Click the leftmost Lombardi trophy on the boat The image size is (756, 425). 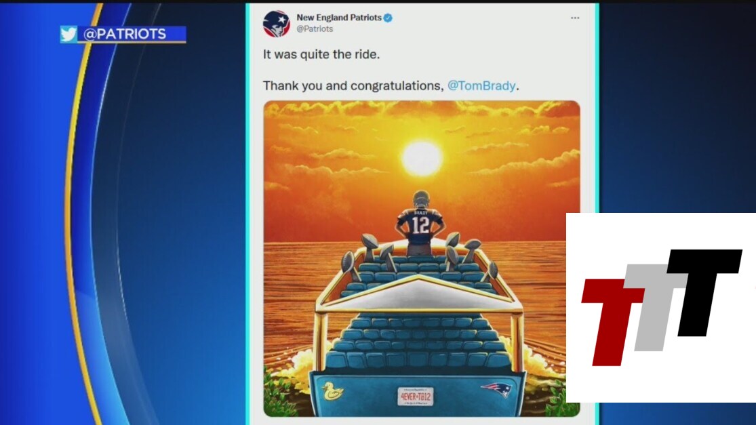pos(350,267)
